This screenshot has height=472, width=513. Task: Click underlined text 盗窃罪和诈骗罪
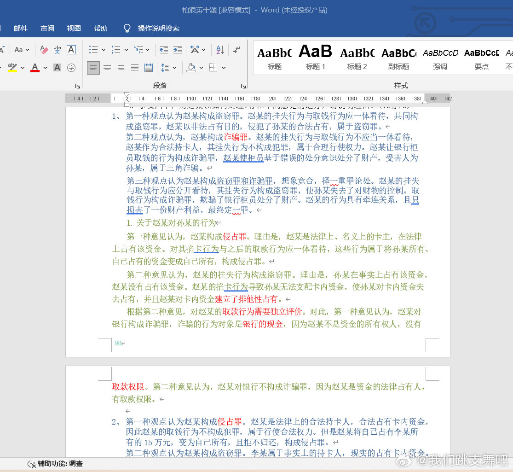[244, 181]
